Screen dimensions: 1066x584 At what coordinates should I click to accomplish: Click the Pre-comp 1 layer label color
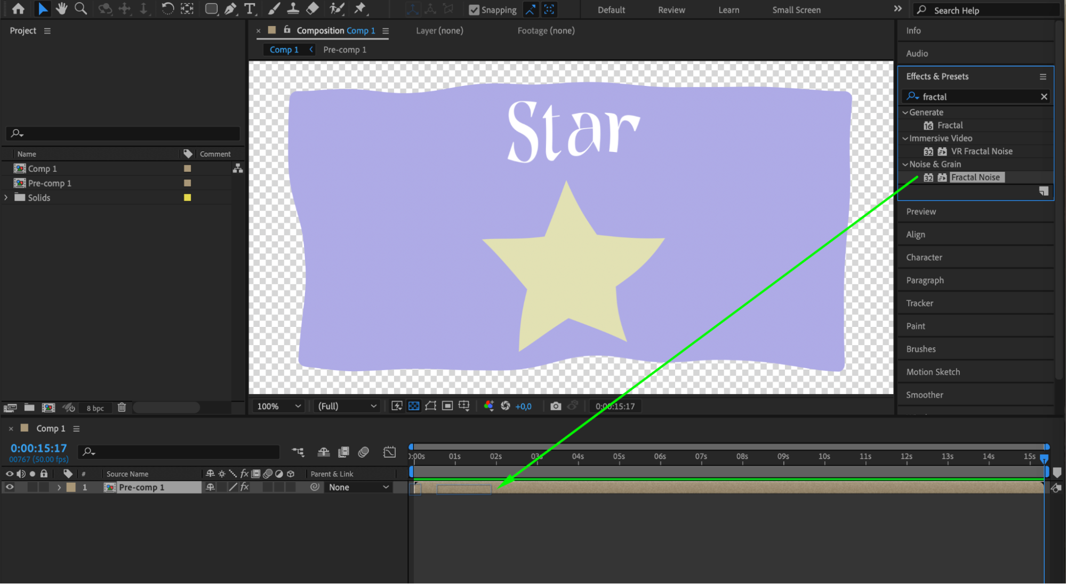click(71, 487)
